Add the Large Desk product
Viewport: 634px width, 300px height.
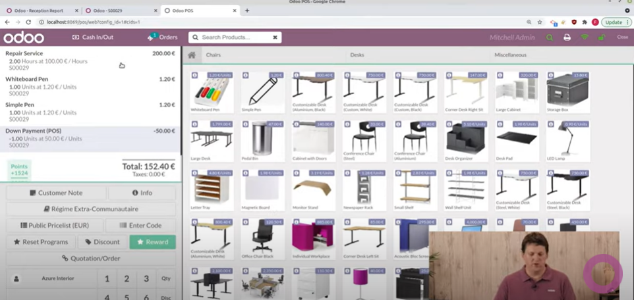click(212, 141)
